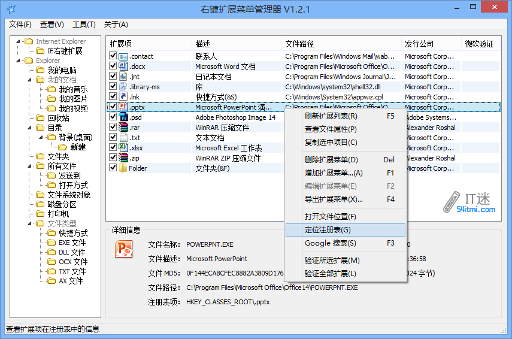Click the 我的电脑 folder icon
This screenshot has width=512, height=339.
pos(40,70)
